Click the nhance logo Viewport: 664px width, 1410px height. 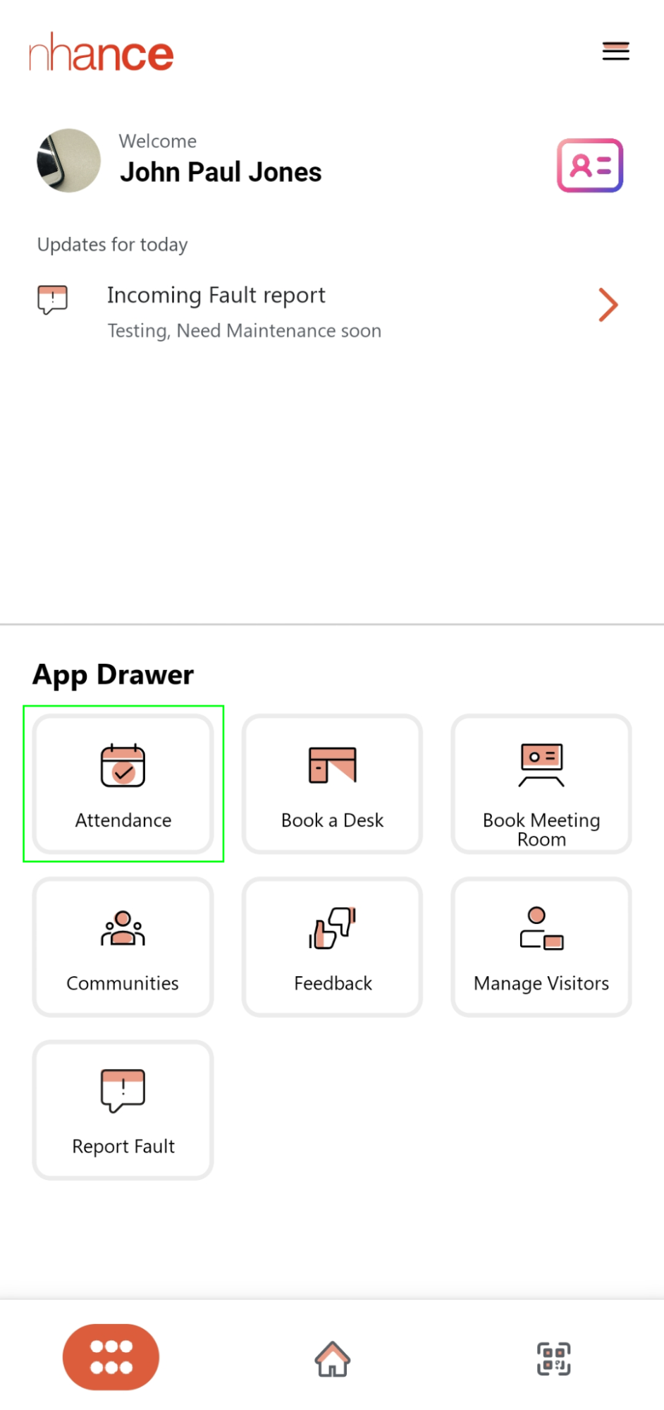(x=101, y=53)
